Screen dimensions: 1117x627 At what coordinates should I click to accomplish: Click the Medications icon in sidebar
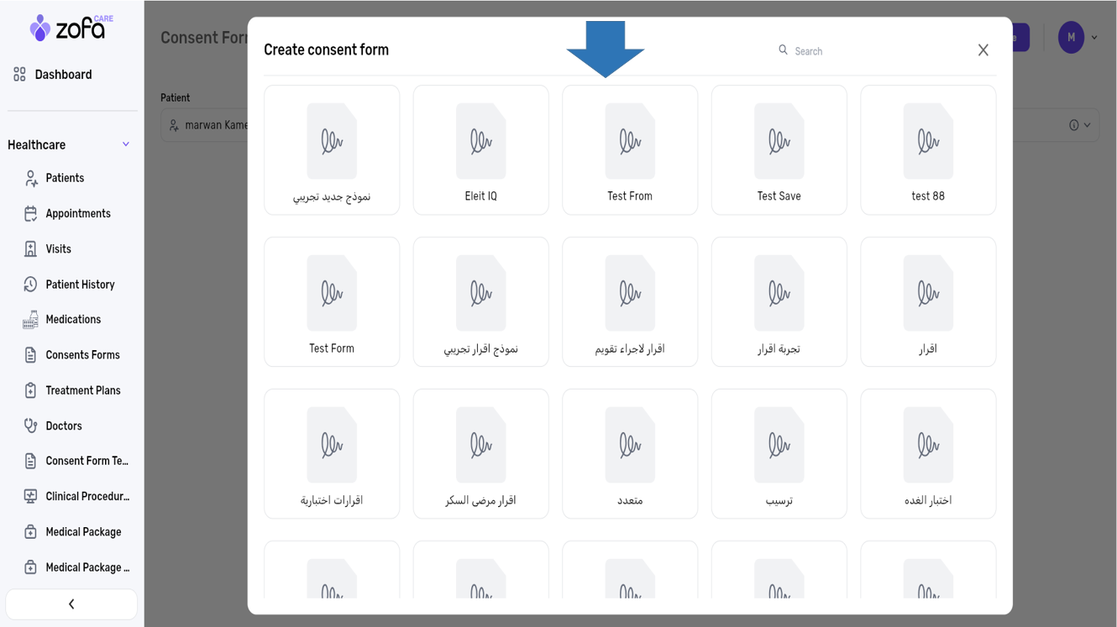[x=31, y=320]
